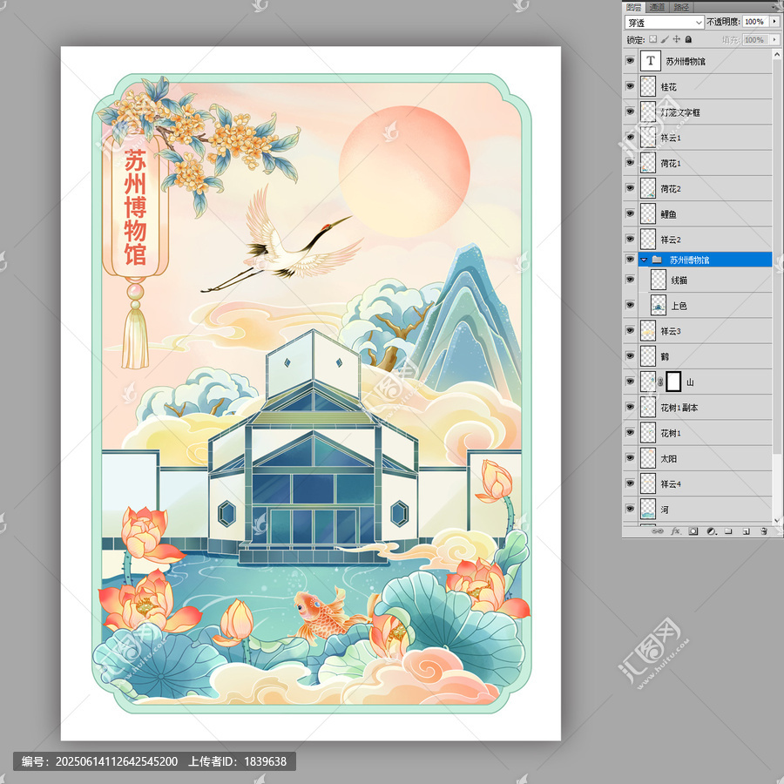Click the opacity value field
784x784 pixels.
(755, 22)
